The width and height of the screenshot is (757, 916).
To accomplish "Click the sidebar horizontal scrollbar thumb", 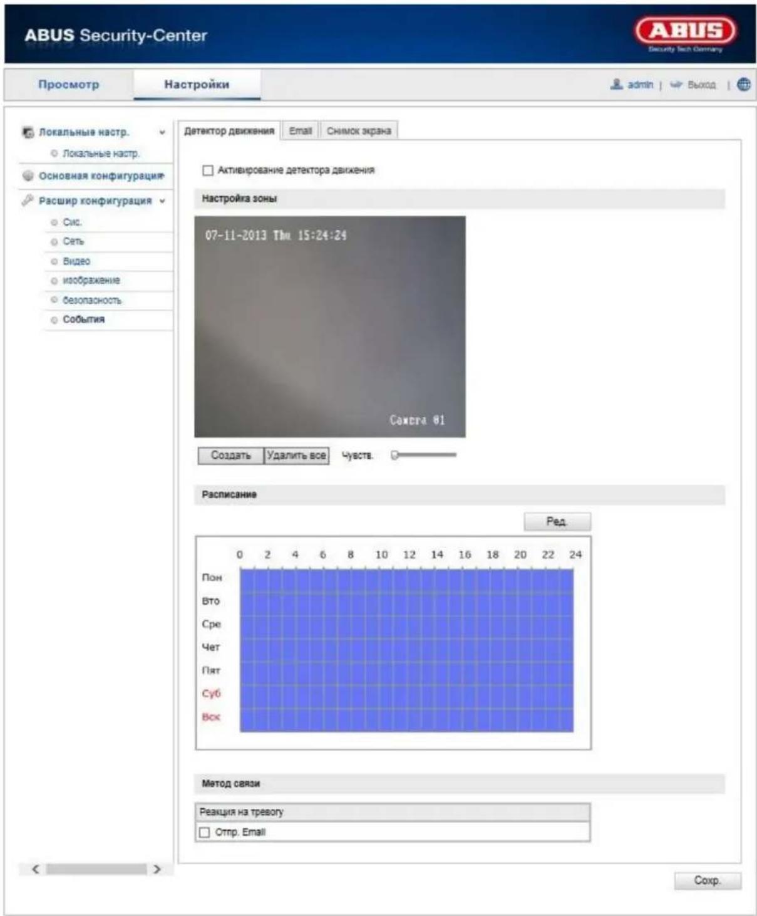I will (x=96, y=869).
